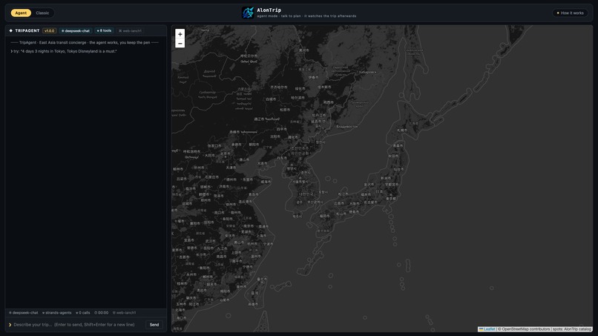Click the AlonTrip logo icon
598x336 pixels.
(x=248, y=13)
